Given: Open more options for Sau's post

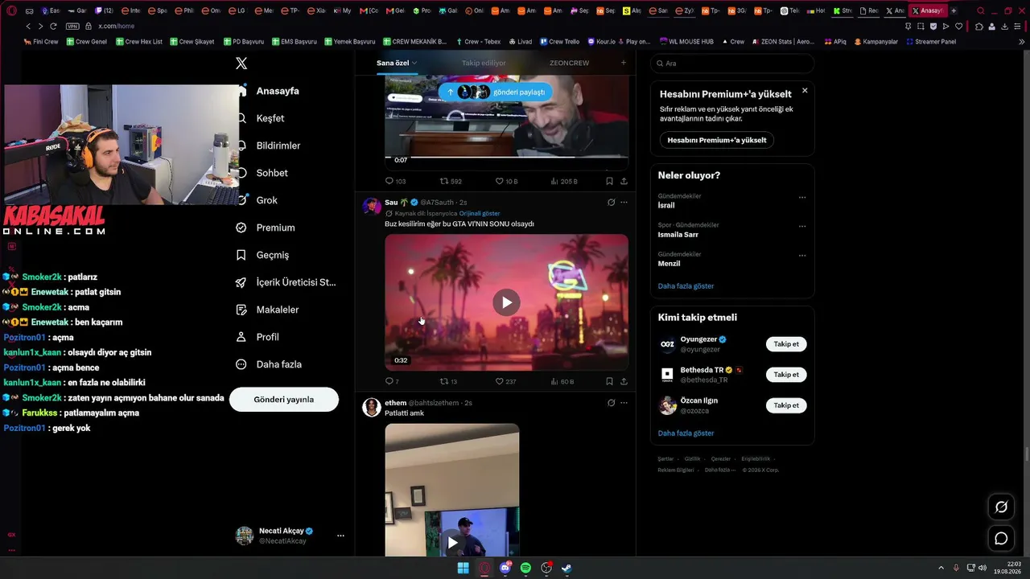Looking at the screenshot, I should pos(624,202).
